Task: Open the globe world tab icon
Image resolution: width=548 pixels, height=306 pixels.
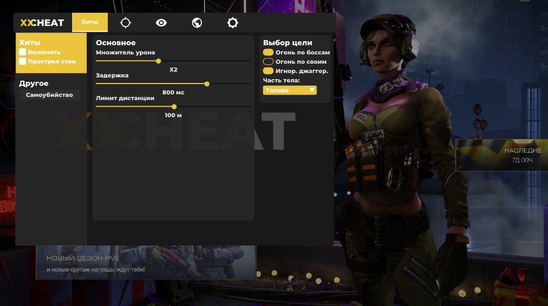Action: pyautogui.click(x=197, y=23)
